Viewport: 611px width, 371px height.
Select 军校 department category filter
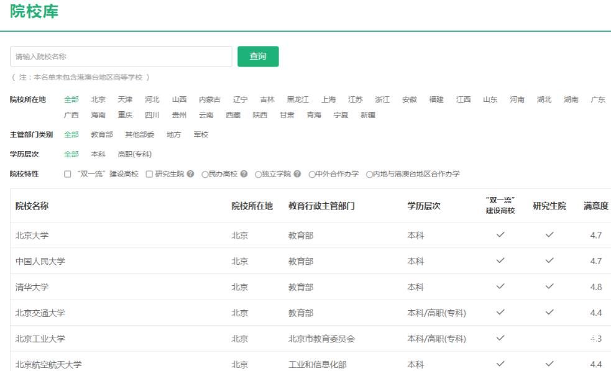201,134
